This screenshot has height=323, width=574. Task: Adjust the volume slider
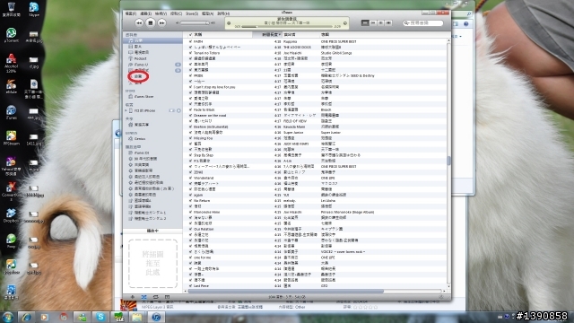(x=195, y=23)
